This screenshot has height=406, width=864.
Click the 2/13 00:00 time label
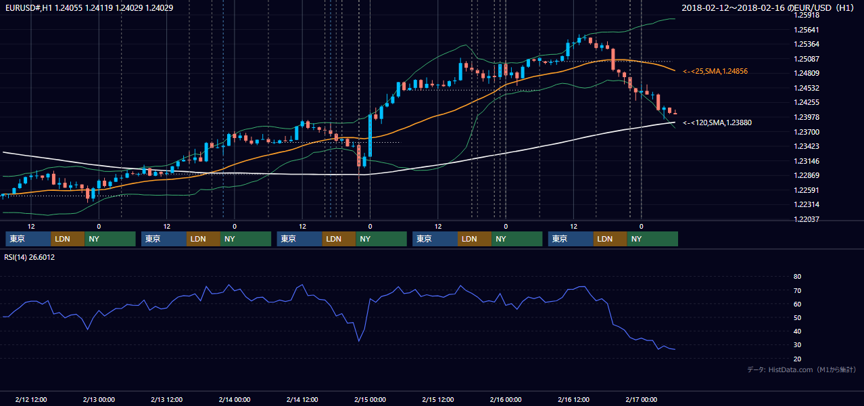[x=99, y=399]
